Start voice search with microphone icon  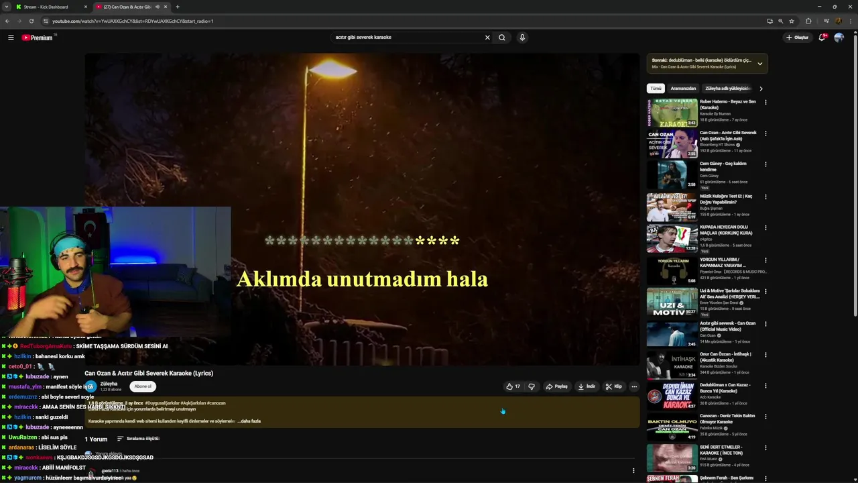(x=522, y=38)
